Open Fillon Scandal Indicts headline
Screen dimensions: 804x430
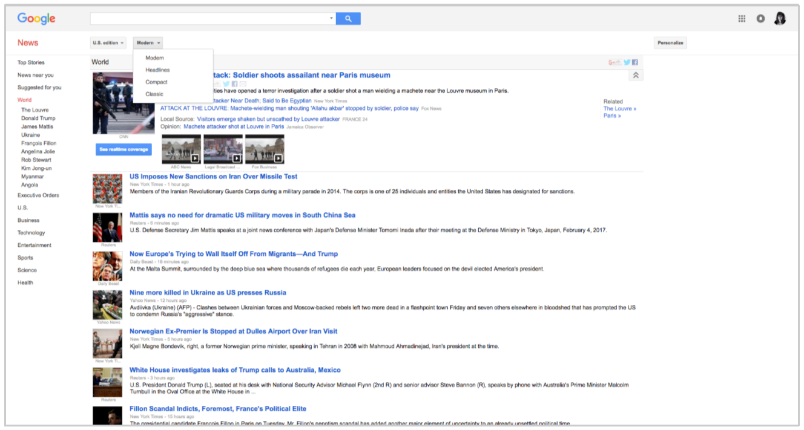(218, 409)
